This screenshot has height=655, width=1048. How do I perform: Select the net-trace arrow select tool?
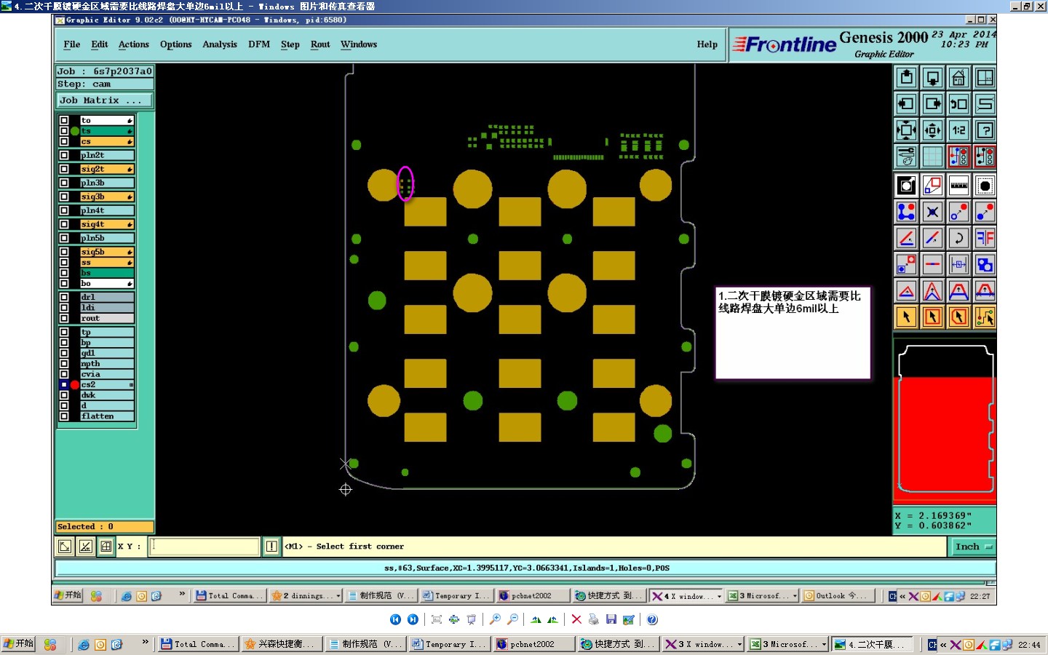985,317
